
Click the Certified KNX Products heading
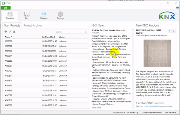tap(150, 103)
